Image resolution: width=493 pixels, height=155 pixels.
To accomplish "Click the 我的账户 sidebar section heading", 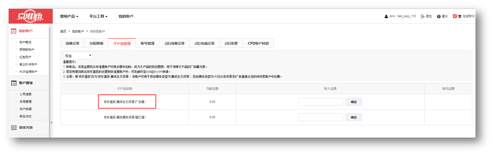I will (26, 31).
